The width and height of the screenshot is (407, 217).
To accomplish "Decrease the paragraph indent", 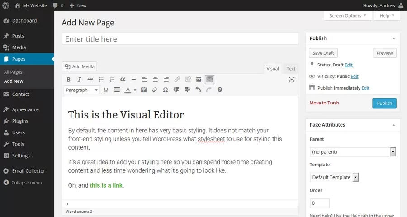I will coord(176,90).
